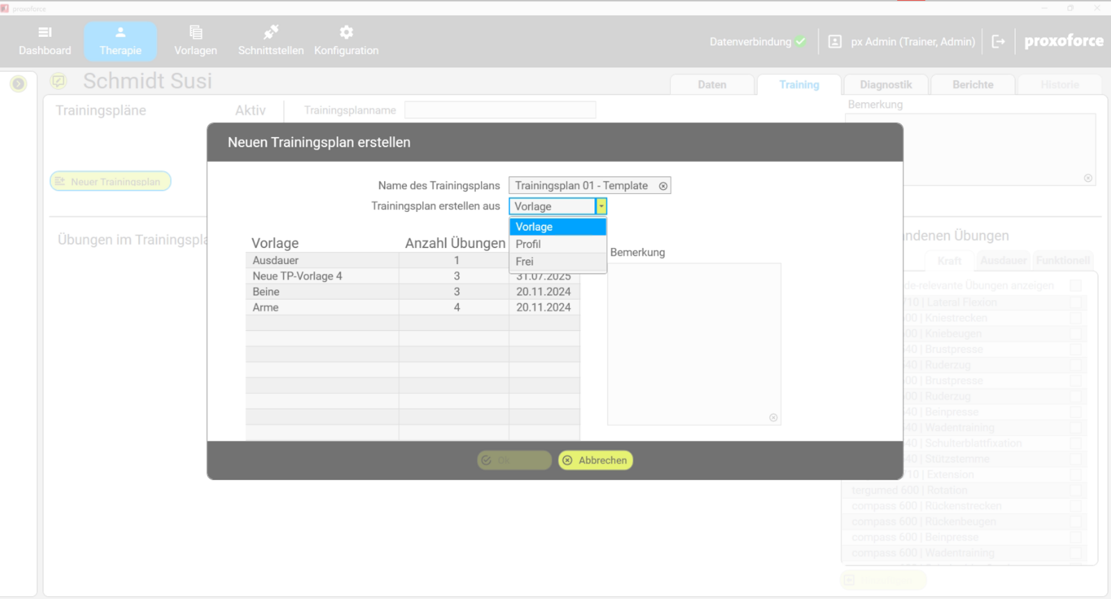Collapse the Trainingsplan erstellen aus dropdown arrow

tap(601, 206)
